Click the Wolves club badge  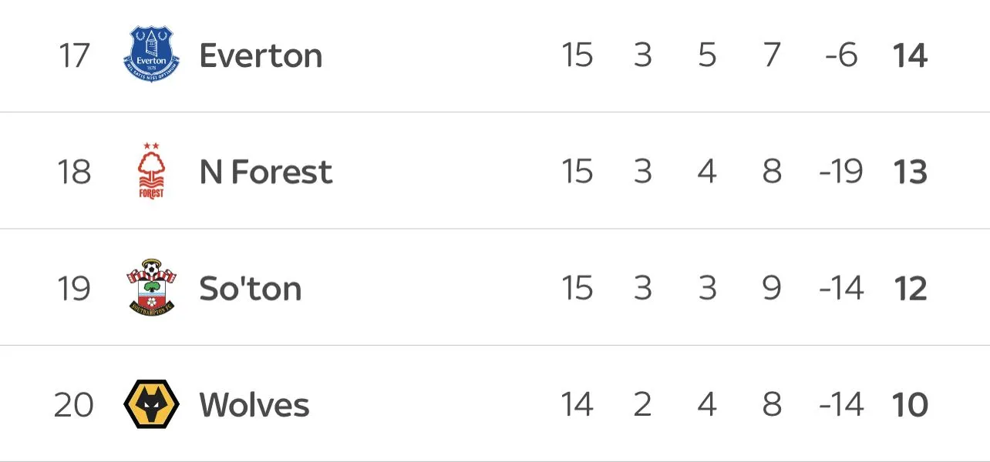[x=151, y=405]
